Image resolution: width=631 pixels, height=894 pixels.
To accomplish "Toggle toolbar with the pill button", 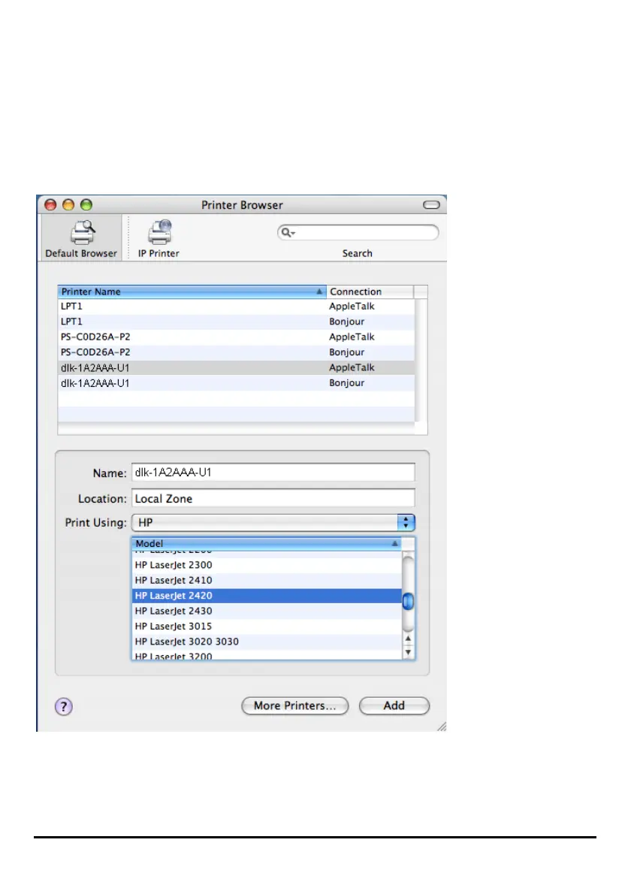I will (431, 204).
